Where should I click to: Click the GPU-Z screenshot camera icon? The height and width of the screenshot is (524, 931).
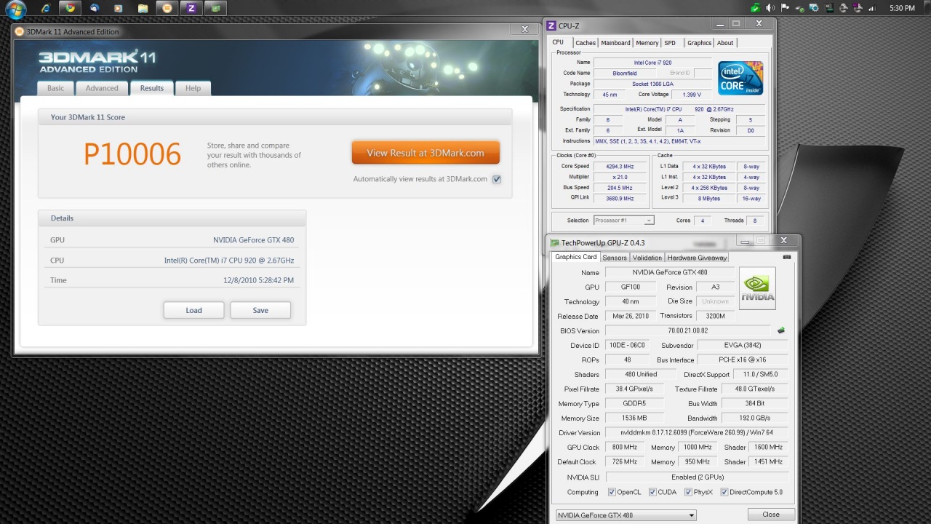click(x=786, y=257)
